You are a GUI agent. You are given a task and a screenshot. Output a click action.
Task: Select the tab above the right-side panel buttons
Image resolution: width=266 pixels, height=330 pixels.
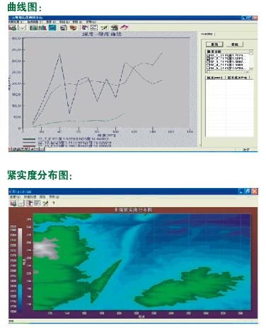coord(207,34)
